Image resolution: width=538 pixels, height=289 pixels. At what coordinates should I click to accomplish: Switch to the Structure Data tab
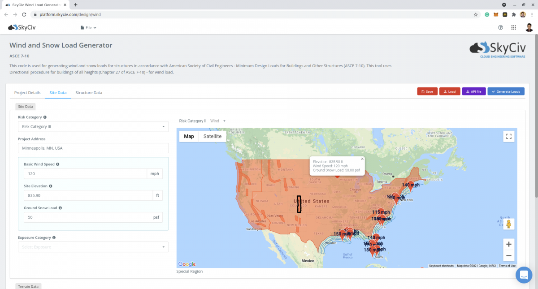pyautogui.click(x=89, y=93)
